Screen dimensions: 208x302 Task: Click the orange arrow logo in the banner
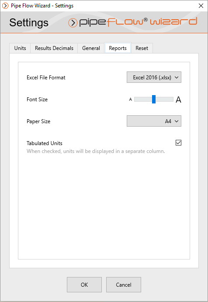coord(73,23)
